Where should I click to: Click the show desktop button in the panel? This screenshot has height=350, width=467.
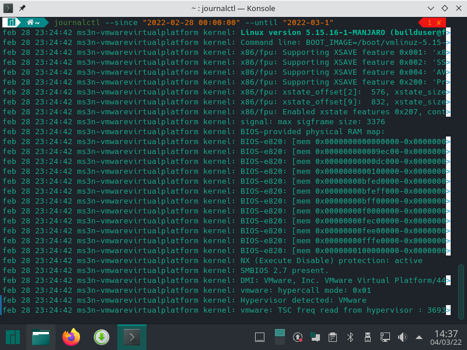click(260, 337)
